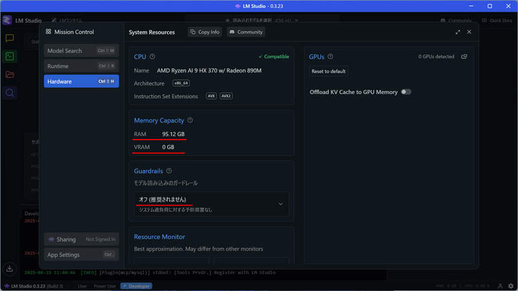Open Quick Docs in the top bar
This screenshot has height=291, width=518.
tap(497, 20)
